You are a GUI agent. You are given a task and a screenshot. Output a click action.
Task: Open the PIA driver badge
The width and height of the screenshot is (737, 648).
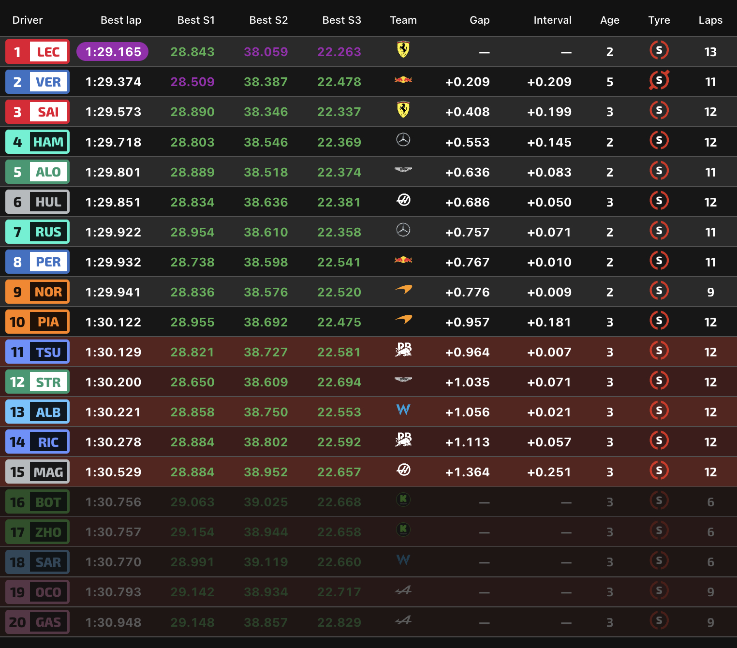click(x=37, y=322)
